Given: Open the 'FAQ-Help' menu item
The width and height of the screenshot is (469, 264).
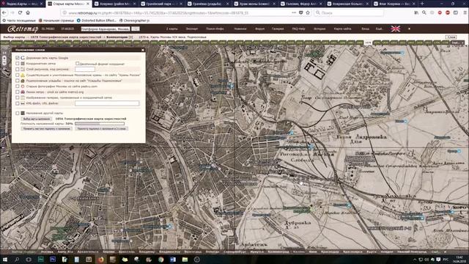Looking at the screenshot, I should [x=298, y=29].
